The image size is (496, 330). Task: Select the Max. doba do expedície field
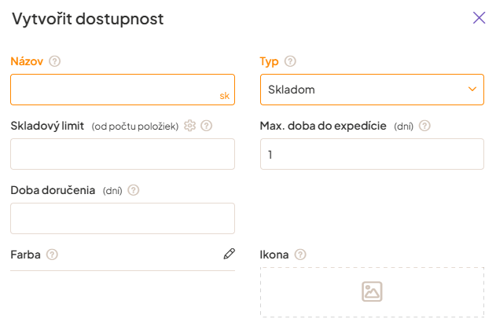(372, 154)
